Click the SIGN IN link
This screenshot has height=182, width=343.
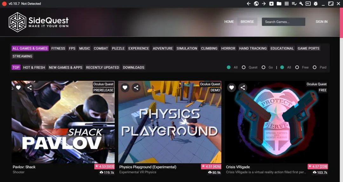point(321,22)
